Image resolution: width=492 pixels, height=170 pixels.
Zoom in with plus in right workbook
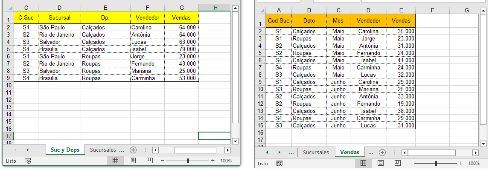(x=460, y=163)
